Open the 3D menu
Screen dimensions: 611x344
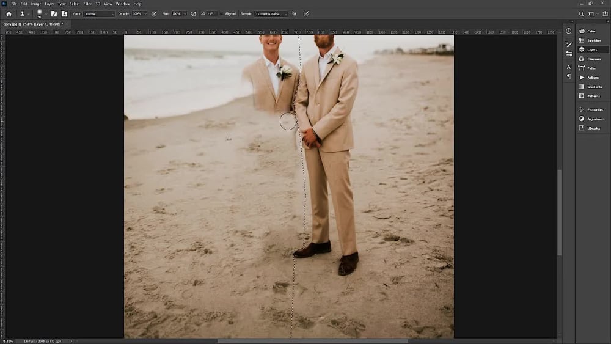point(98,4)
